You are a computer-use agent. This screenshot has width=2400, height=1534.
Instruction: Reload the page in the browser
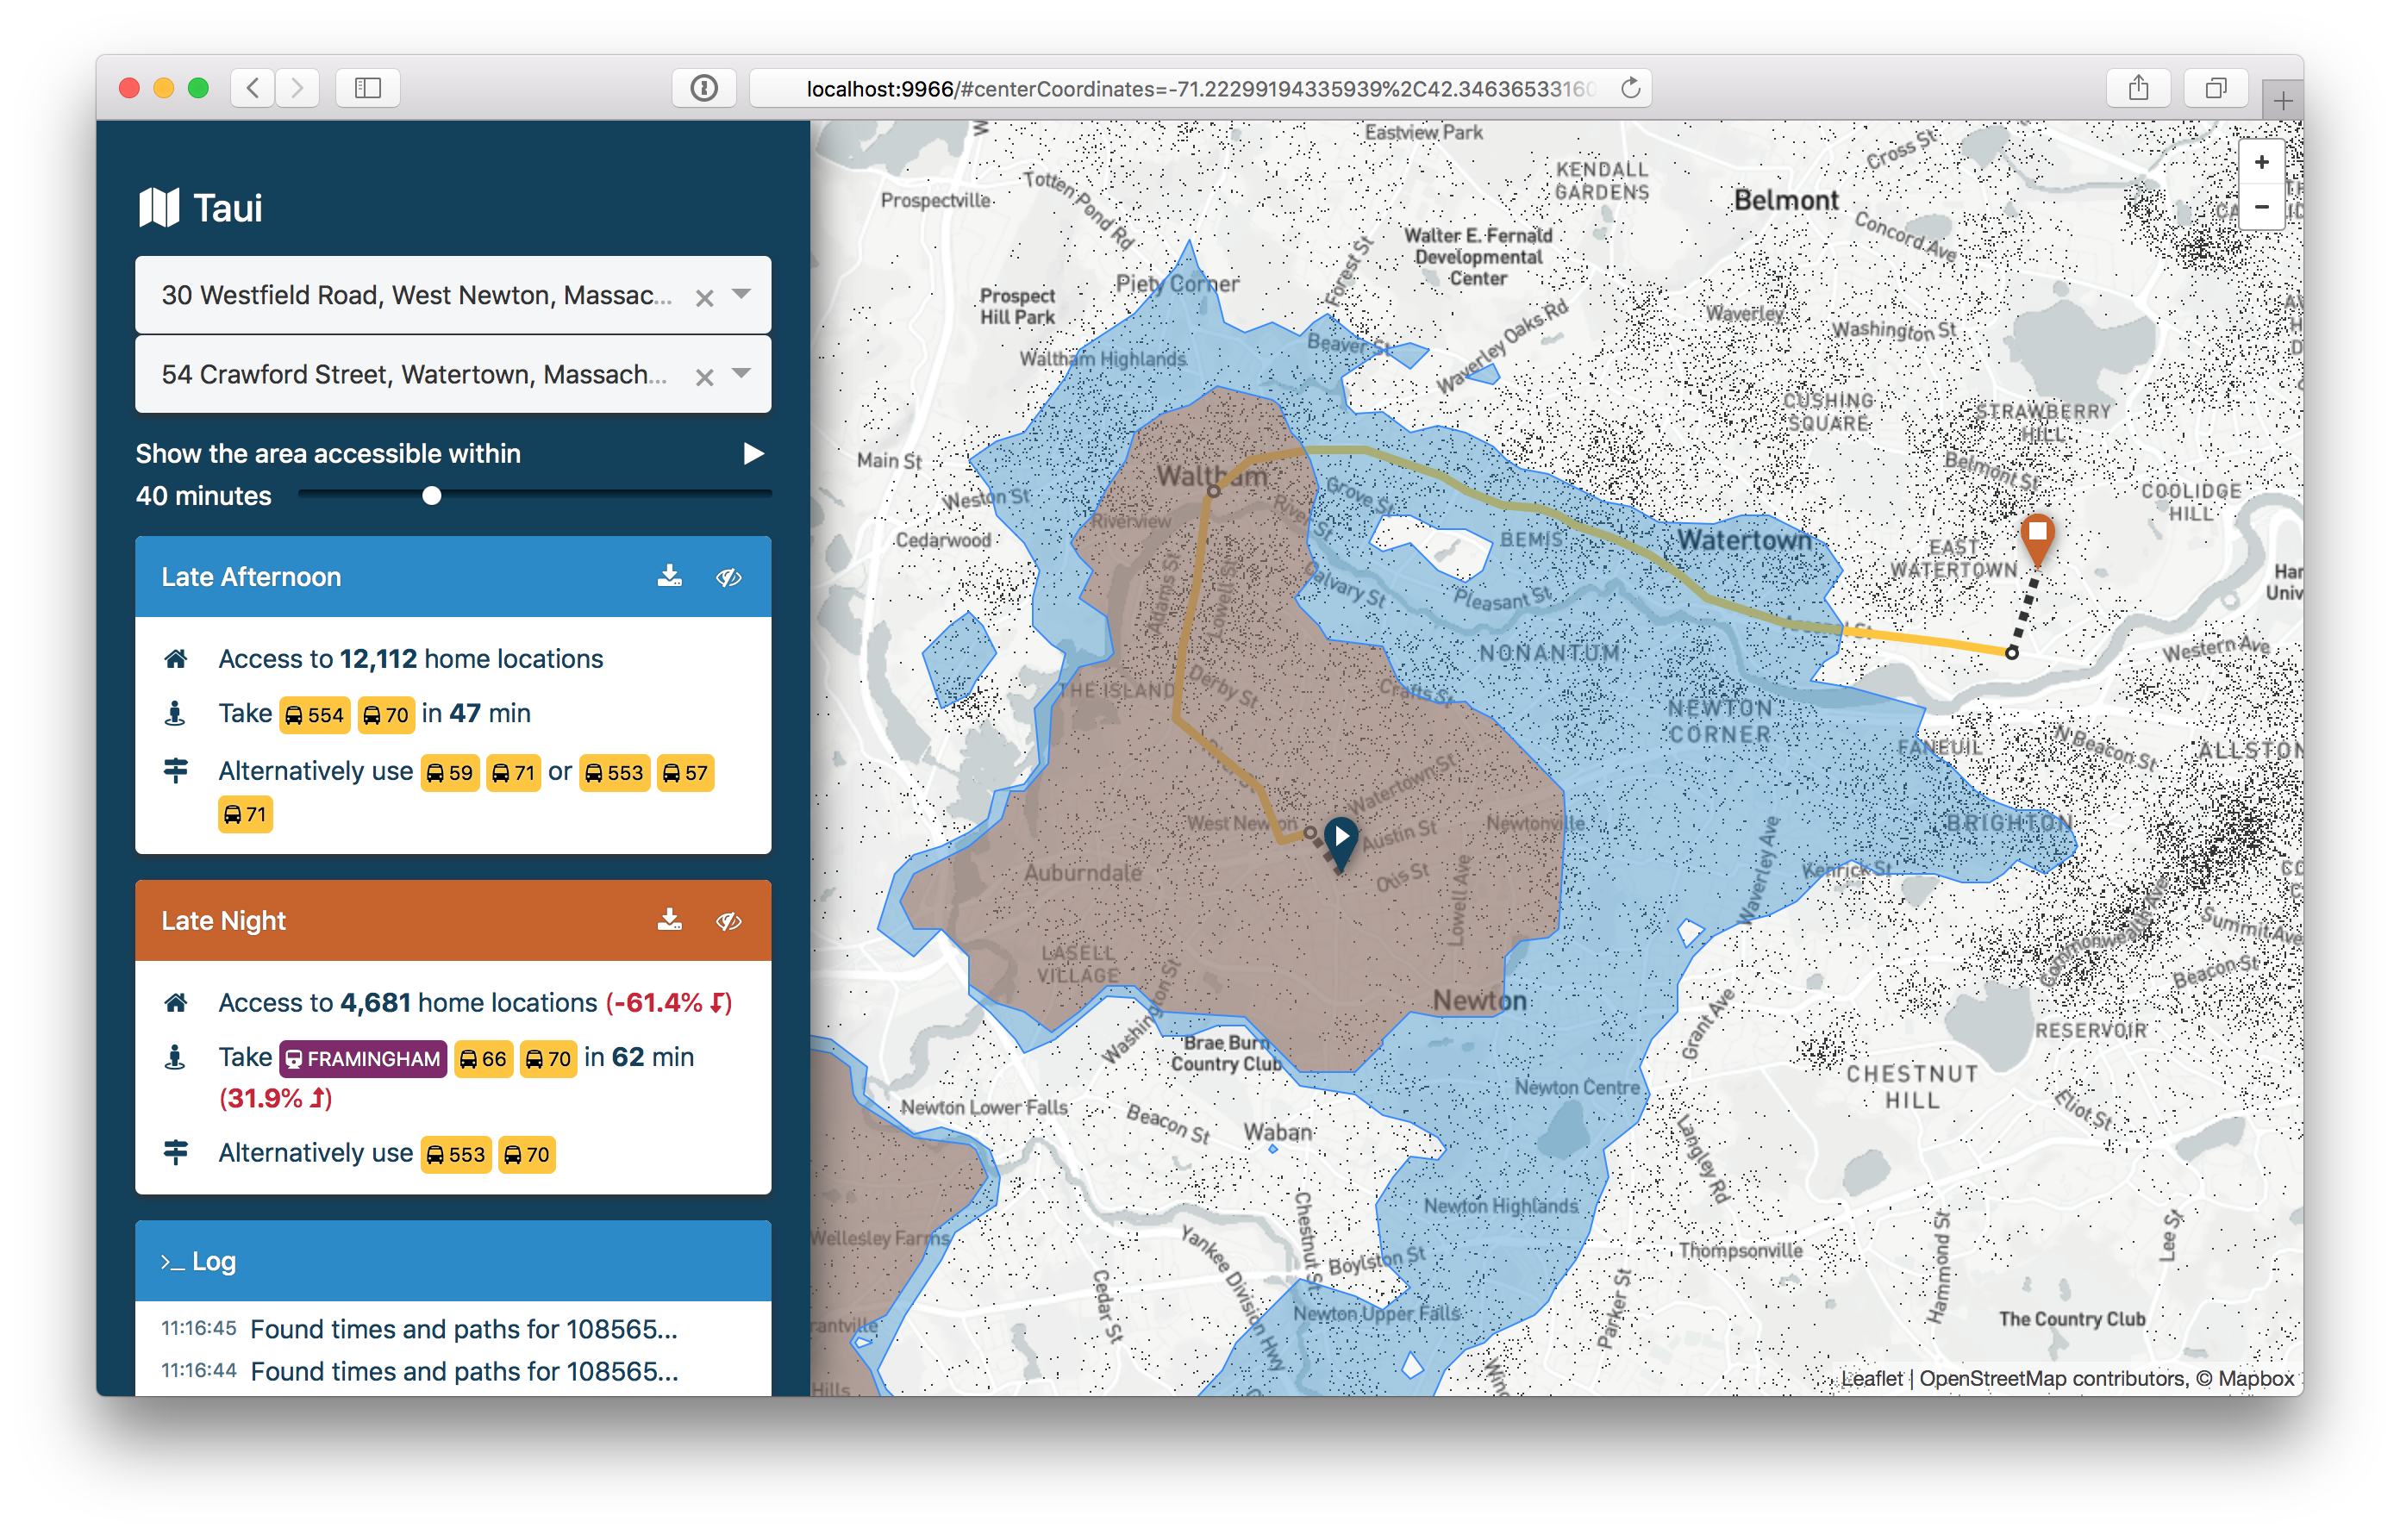[1630, 88]
